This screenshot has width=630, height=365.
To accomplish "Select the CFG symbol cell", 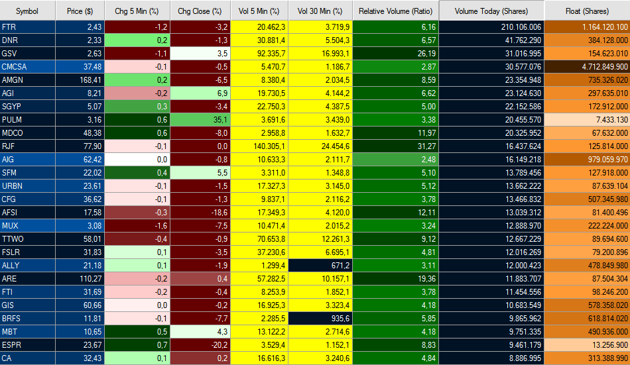I will point(28,199).
